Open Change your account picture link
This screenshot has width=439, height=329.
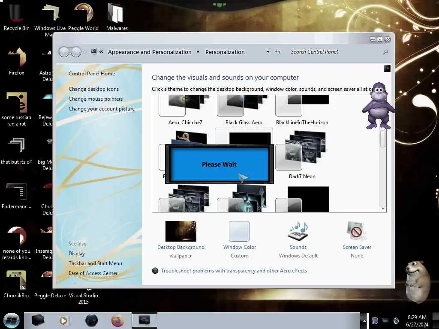102,109
